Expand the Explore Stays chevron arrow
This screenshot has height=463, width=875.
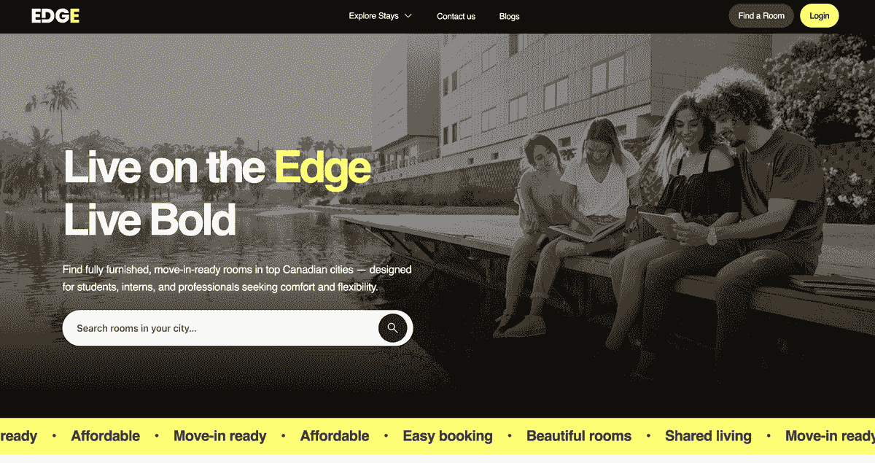click(x=408, y=16)
